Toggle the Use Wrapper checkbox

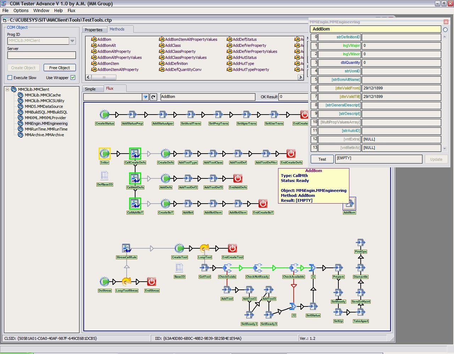[73, 78]
